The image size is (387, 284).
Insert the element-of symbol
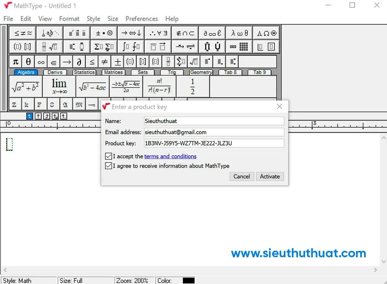[54, 62]
